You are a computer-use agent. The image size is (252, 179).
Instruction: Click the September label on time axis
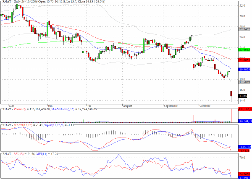(171, 106)
